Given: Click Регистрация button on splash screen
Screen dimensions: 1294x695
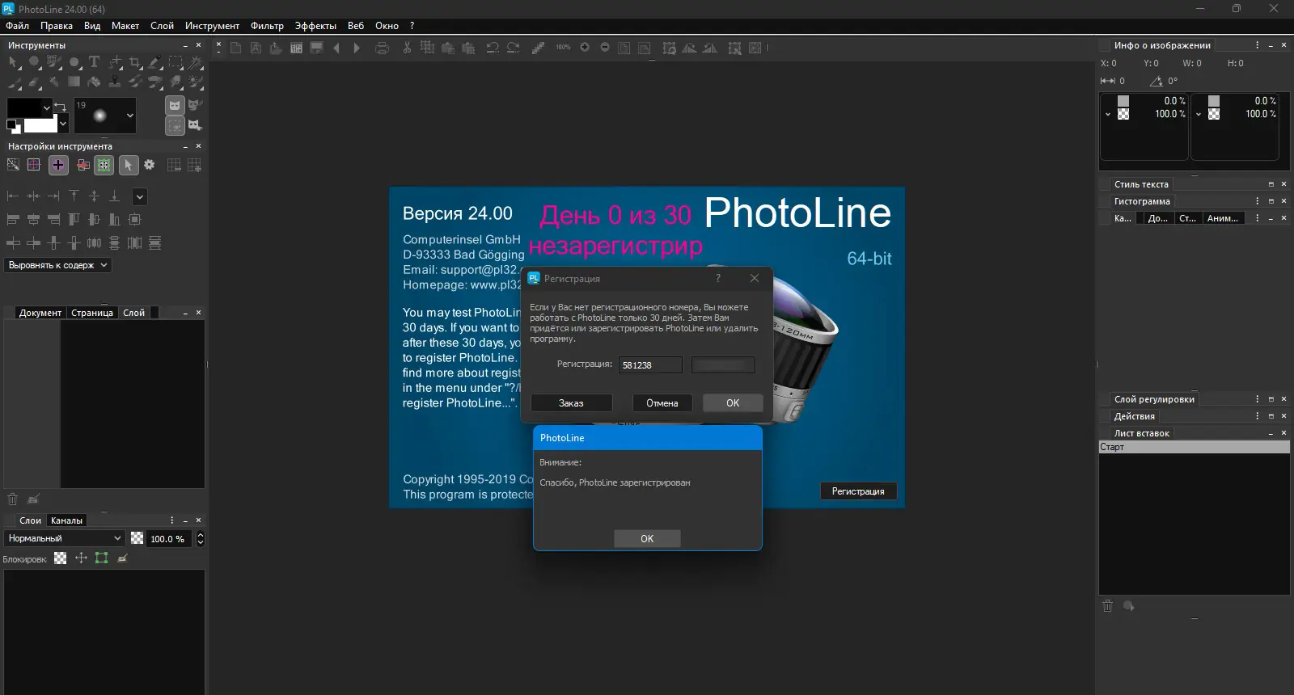Looking at the screenshot, I should [858, 491].
